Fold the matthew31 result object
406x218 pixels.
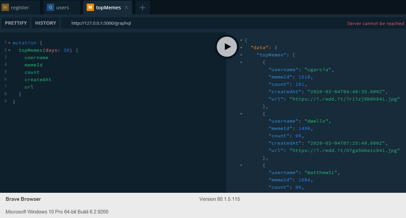coord(241,165)
